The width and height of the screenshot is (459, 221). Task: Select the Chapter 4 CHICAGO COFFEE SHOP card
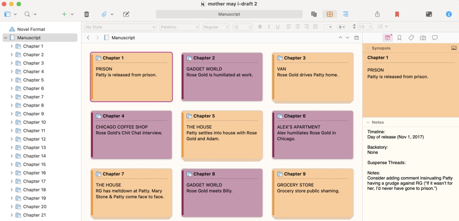[x=131, y=135]
